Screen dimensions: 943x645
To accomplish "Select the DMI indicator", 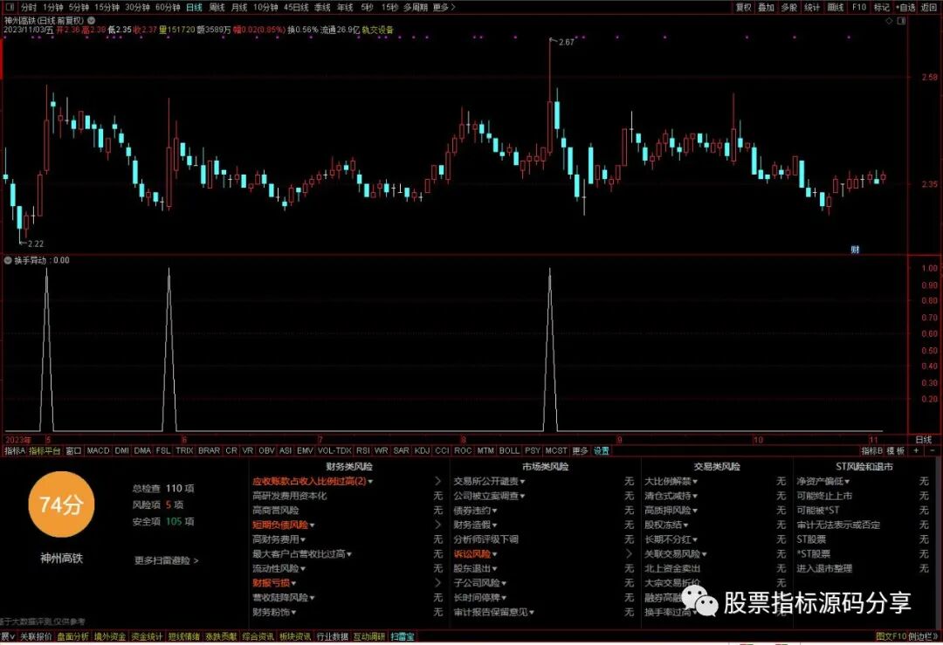I will click(121, 450).
